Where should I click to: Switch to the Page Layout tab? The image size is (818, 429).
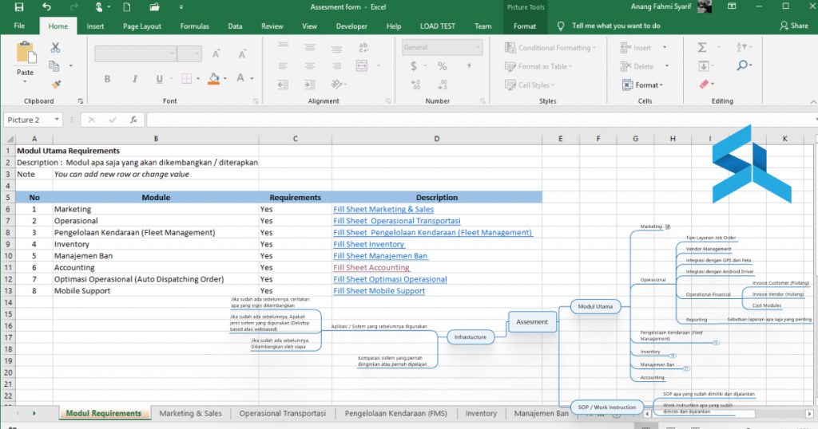pyautogui.click(x=142, y=26)
